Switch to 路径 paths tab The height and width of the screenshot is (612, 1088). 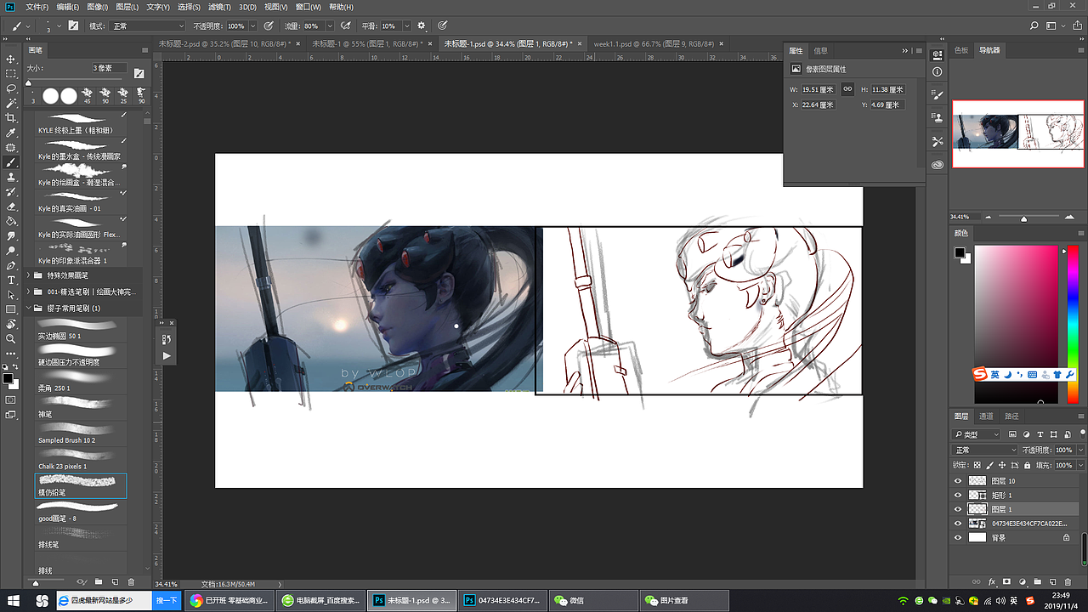(1011, 416)
